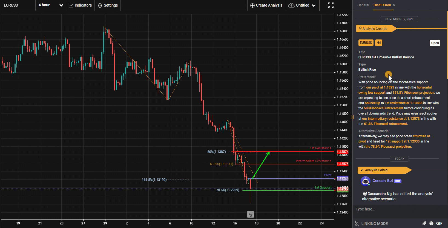Switch to the General tab
The width and height of the screenshot is (448, 228).
[x=363, y=5]
